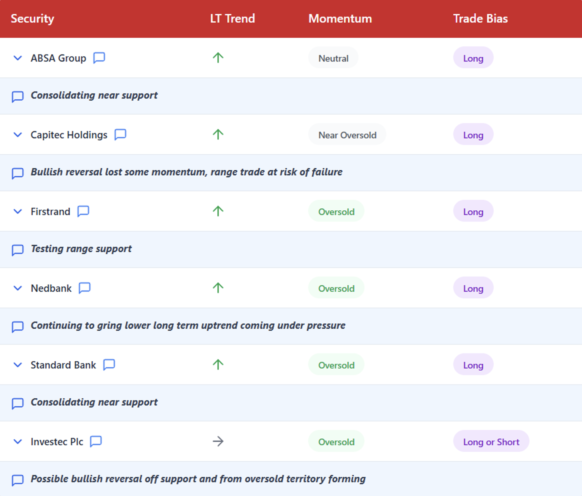Click the note 'Bullish reversal lost some momentum'

tap(187, 172)
